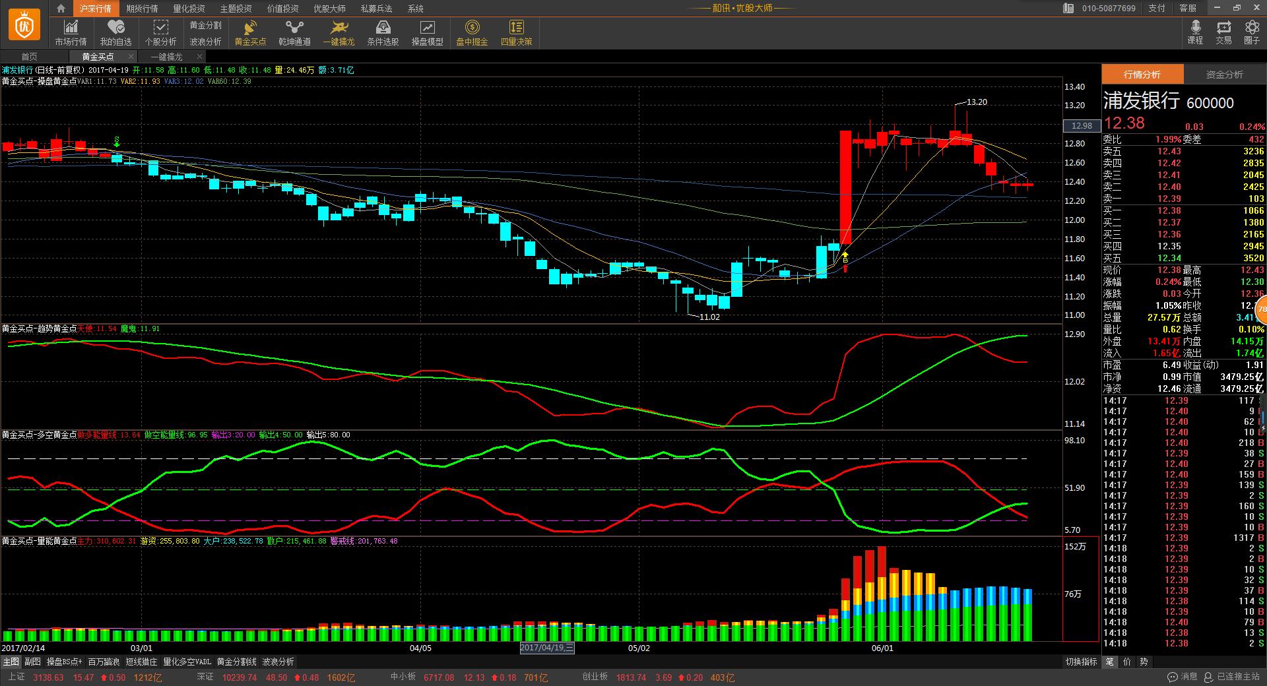Click 客服 customer service link
Screen dimensions: 1267x686
(x=1188, y=9)
